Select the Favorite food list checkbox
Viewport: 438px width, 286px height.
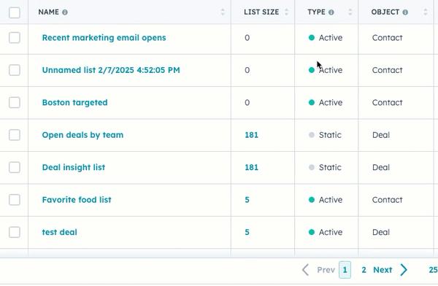[15, 200]
